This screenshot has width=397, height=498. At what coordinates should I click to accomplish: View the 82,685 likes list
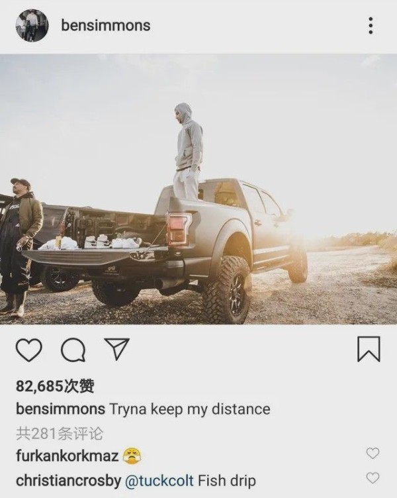55,386
